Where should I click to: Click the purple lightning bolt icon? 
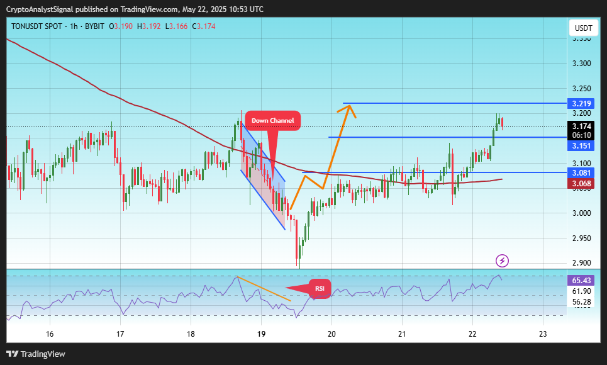click(502, 261)
